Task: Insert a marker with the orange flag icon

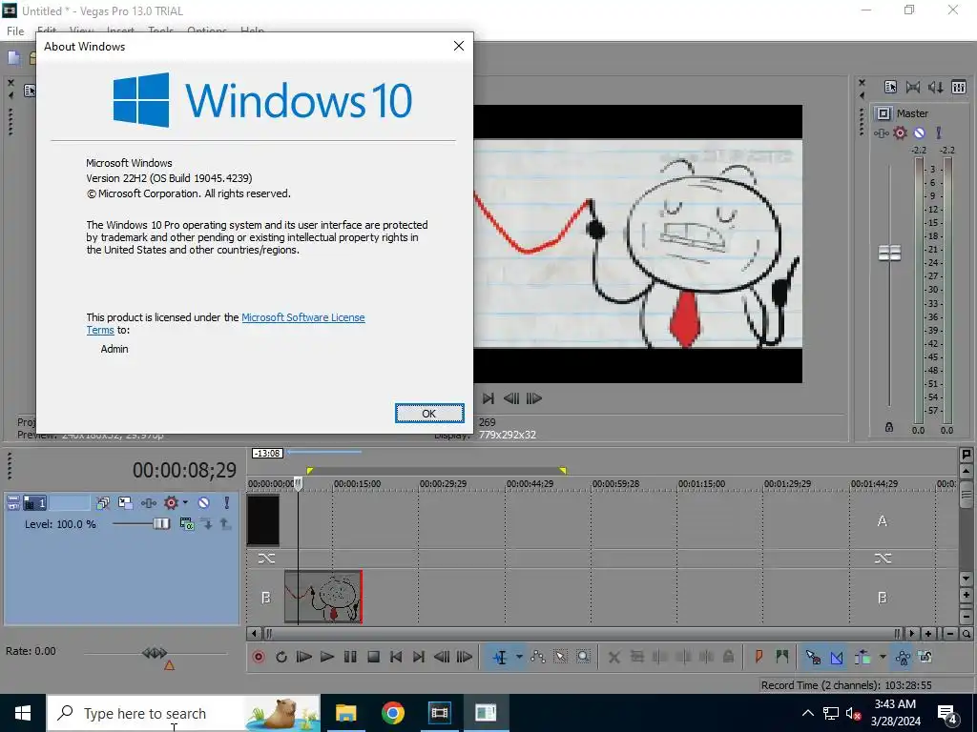Action: point(759,656)
